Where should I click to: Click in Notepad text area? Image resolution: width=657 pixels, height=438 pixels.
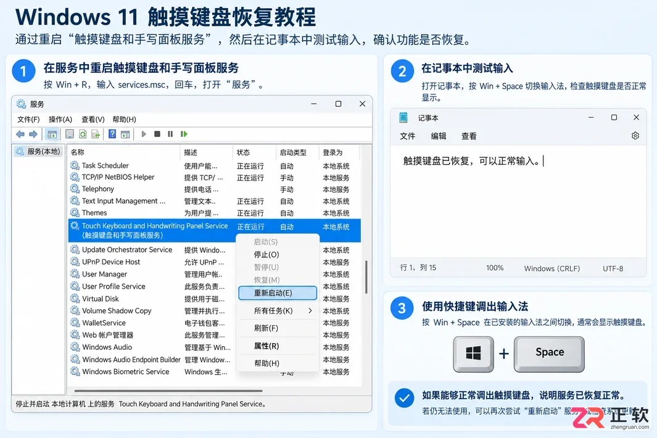(518, 201)
